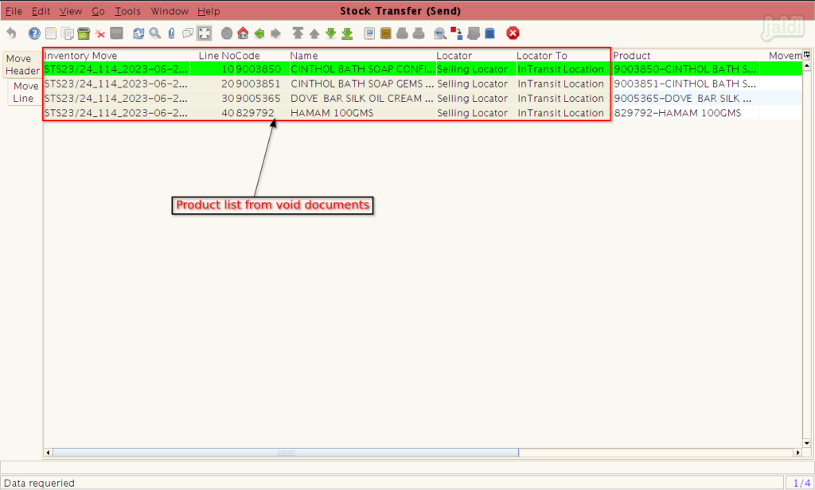Sort by Locator To column header
This screenshot has width=815, height=490.
pyautogui.click(x=563, y=56)
